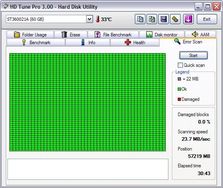The image size is (223, 188).
Task: Click the empty log box below the grid
Action: pos(88,169)
